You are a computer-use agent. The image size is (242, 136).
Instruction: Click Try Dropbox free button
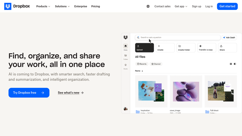coord(29,93)
